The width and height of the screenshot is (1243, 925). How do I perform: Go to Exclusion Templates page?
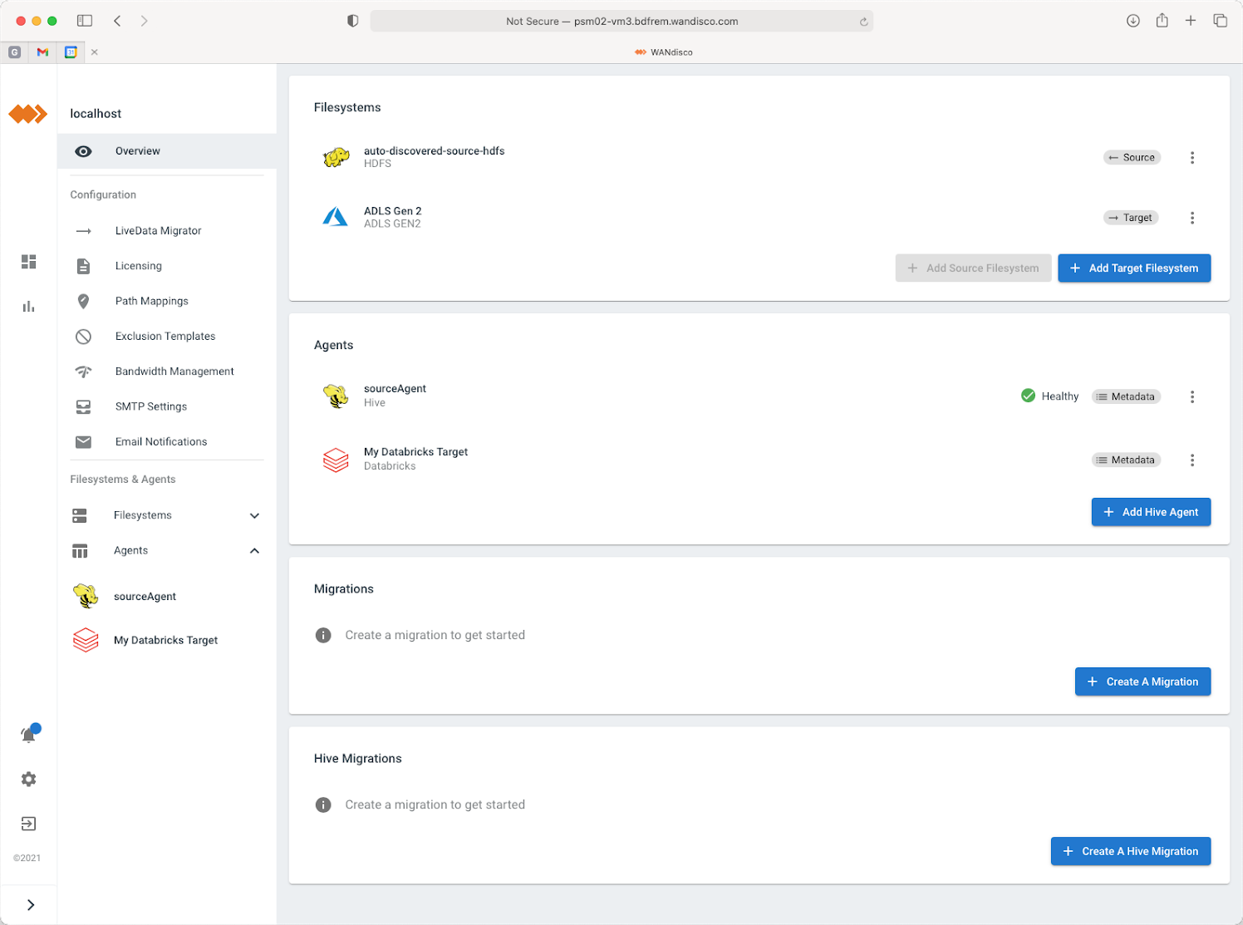pos(165,337)
